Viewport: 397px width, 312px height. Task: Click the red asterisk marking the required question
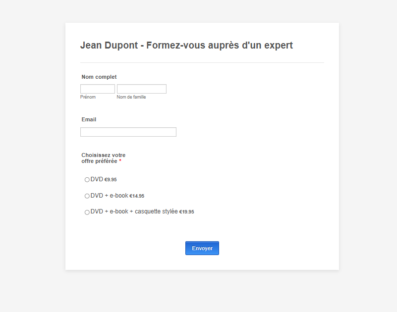119,161
